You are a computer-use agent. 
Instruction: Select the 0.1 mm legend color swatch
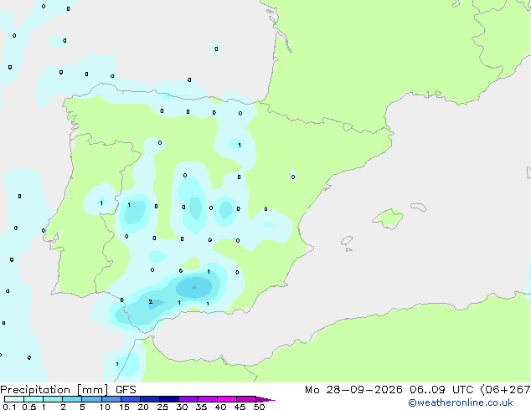point(14,399)
